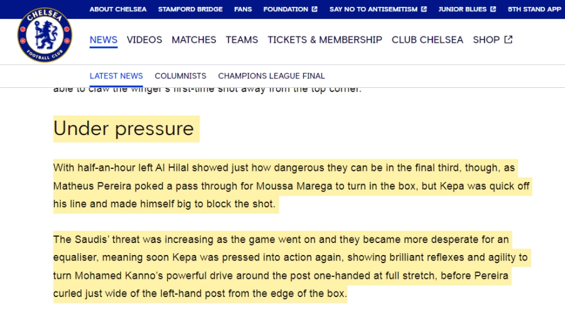Screen dimensions: 565x309
Task: Click the Chelsea Football Club crest logo
Action: tap(45, 35)
